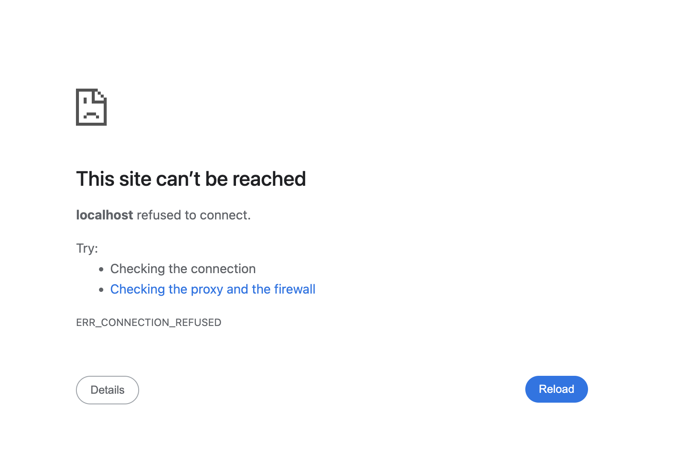Image resolution: width=693 pixels, height=467 pixels.
Task: Click the "refused to connect." text
Action: coord(193,215)
